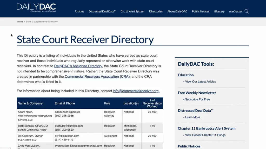Open View Recent Chapter 11 Filings
The height and width of the screenshot is (149, 266).
(205, 135)
